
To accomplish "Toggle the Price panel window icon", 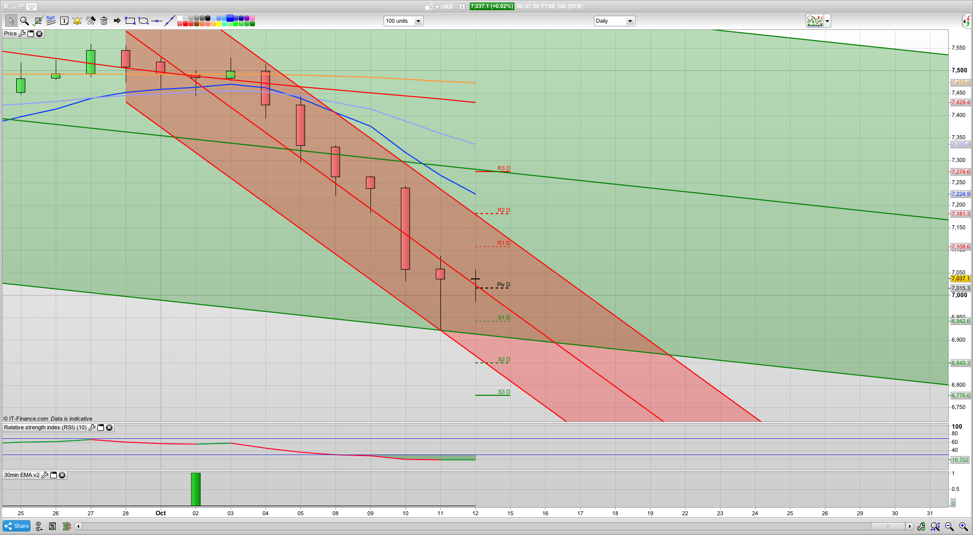I will [30, 33].
